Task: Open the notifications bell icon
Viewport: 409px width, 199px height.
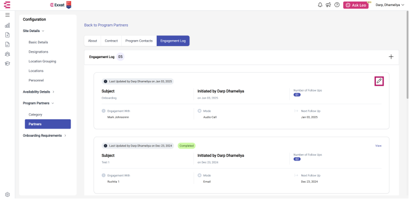Action: [320, 5]
